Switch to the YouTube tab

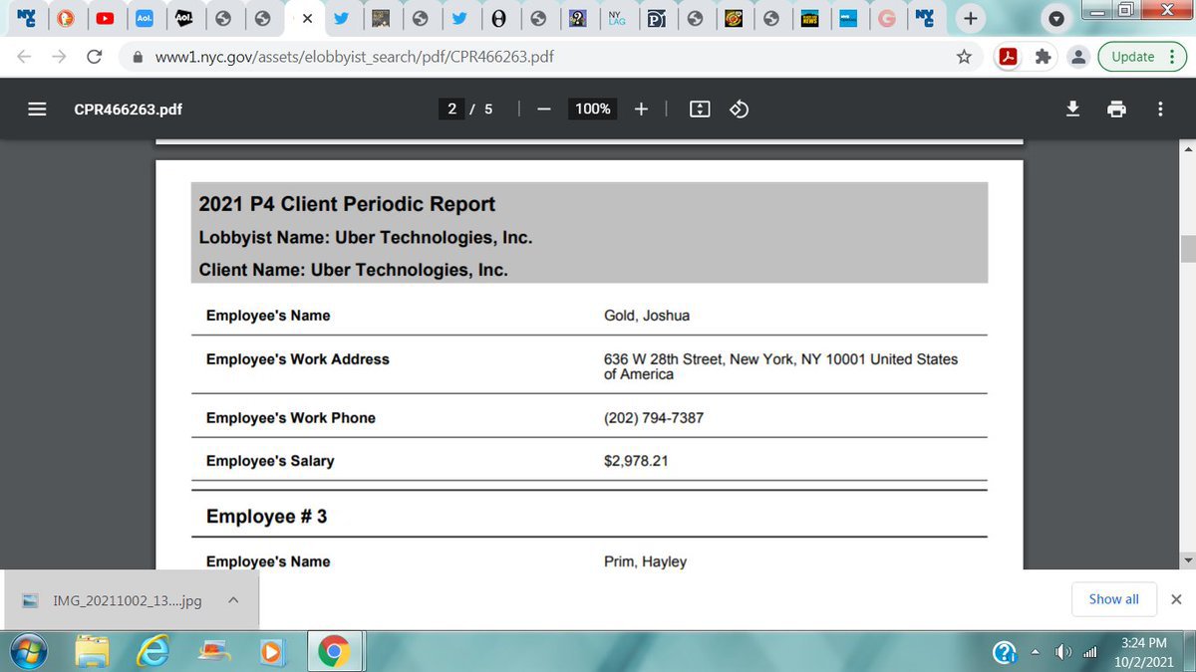104,18
